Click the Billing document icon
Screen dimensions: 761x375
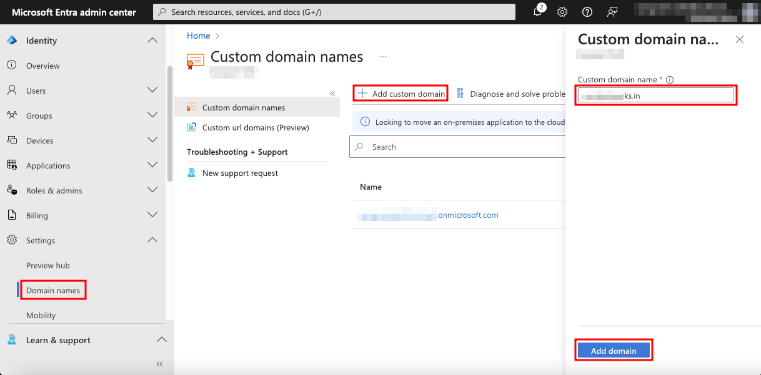pyautogui.click(x=11, y=215)
